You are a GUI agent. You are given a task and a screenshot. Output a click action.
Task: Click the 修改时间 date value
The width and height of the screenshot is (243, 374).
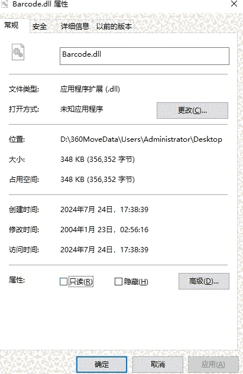coord(104,230)
